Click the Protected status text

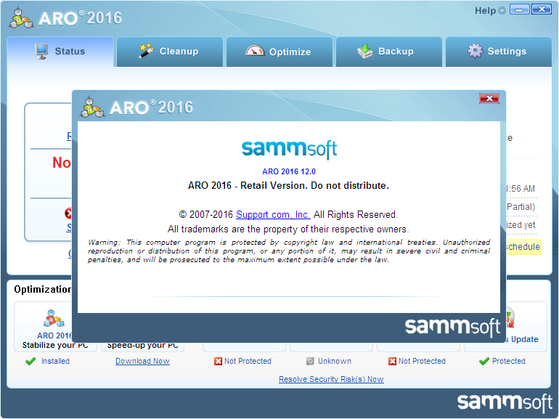509,361
